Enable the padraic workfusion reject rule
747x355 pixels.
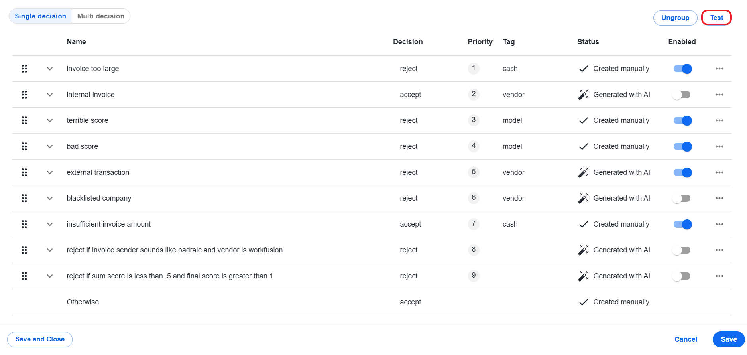click(x=681, y=250)
